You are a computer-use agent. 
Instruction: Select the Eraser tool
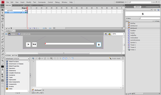pyautogui.click(x=3, y=54)
